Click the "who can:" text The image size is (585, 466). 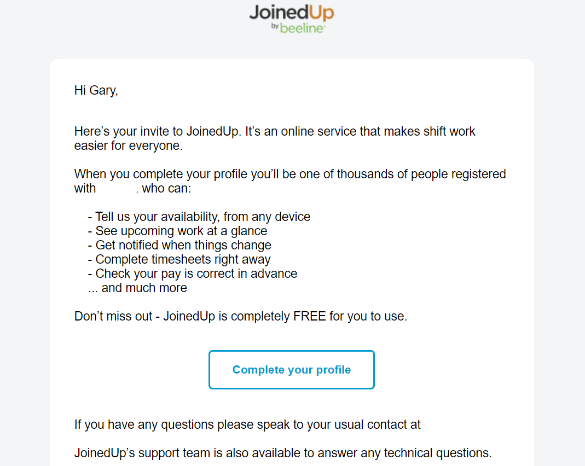click(167, 189)
